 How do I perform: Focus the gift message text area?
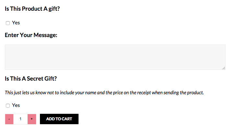point(115,57)
